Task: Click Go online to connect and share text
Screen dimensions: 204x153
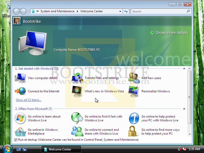Action: click(102, 132)
